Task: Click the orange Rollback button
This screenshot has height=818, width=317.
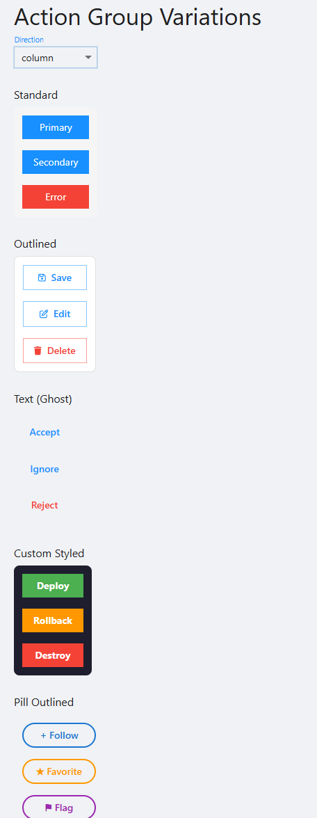Action: click(x=53, y=620)
